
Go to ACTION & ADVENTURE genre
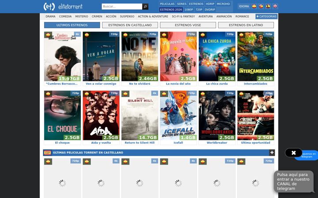(153, 16)
